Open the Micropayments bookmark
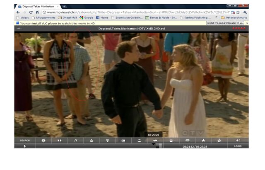This screenshot has height=170, width=265. [43, 17]
